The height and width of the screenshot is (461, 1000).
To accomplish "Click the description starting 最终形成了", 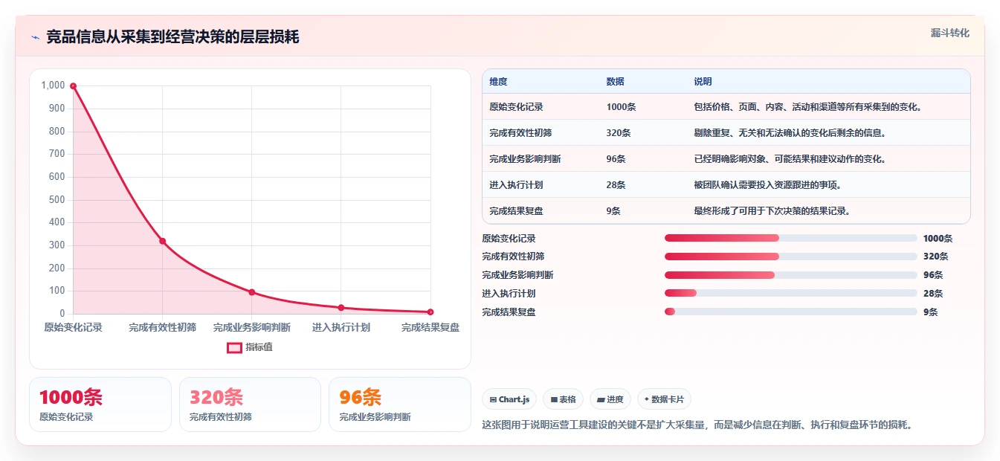I will click(x=772, y=211).
